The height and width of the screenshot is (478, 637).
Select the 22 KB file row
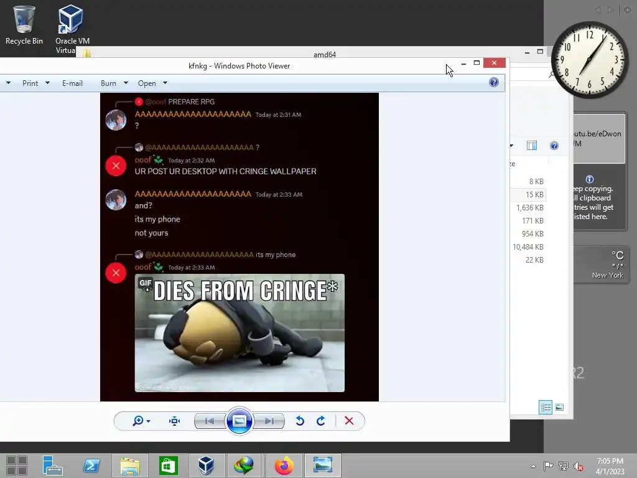click(528, 260)
